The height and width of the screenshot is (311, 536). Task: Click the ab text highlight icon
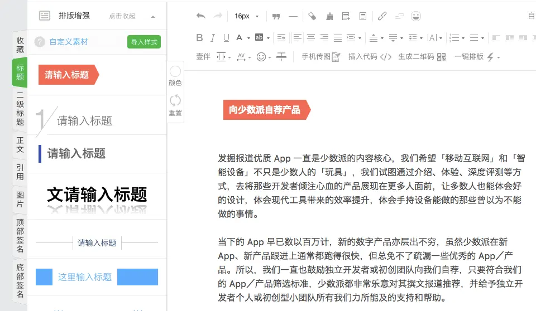pyautogui.click(x=259, y=37)
